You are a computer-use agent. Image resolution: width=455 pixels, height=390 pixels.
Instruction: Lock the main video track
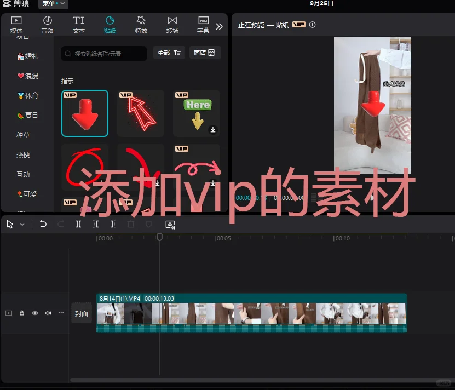point(21,312)
